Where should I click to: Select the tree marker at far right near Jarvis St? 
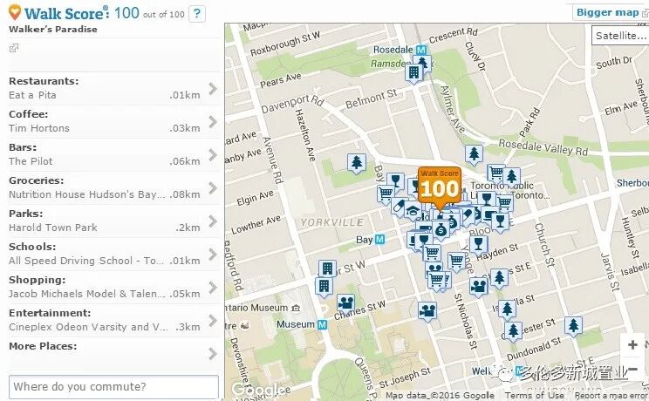pyautogui.click(x=573, y=326)
